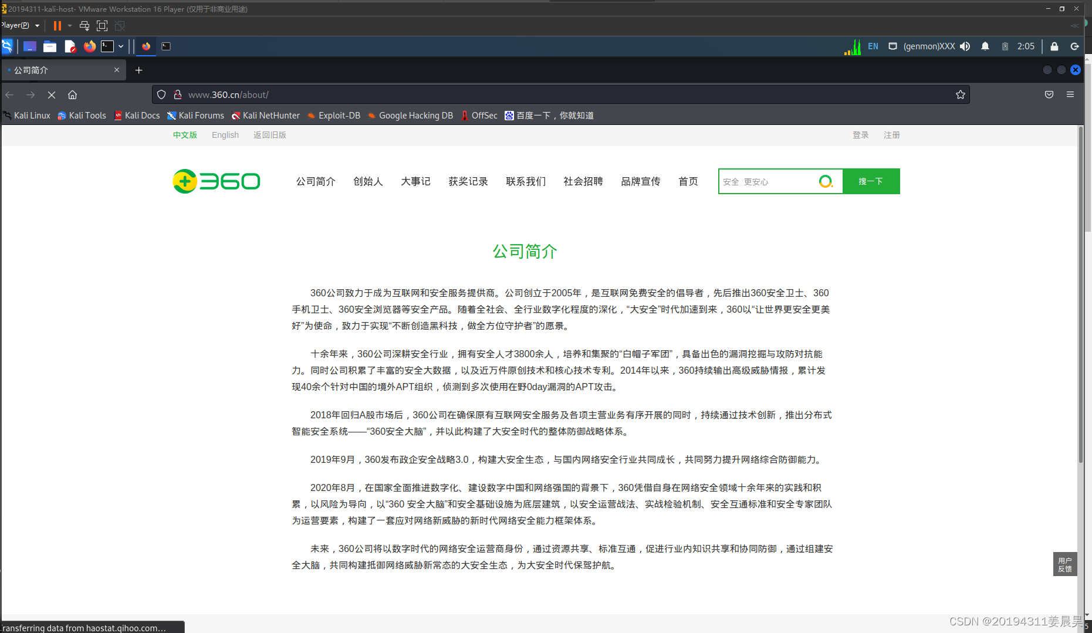Click the CPU graph monitor in panel
This screenshot has width=1092, height=633.
pos(853,46)
